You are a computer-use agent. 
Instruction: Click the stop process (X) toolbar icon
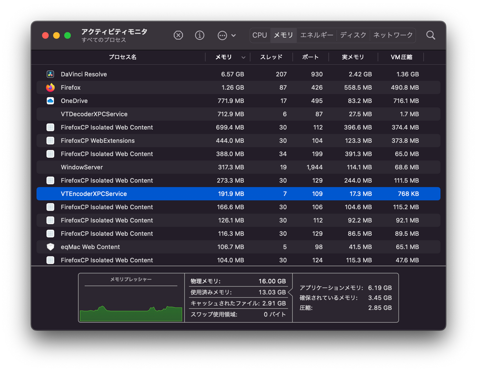point(178,35)
